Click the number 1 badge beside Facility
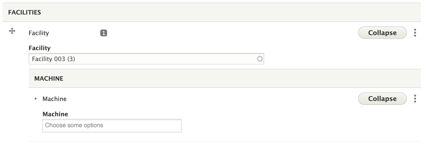This screenshot has width=431, height=144. pos(104,33)
